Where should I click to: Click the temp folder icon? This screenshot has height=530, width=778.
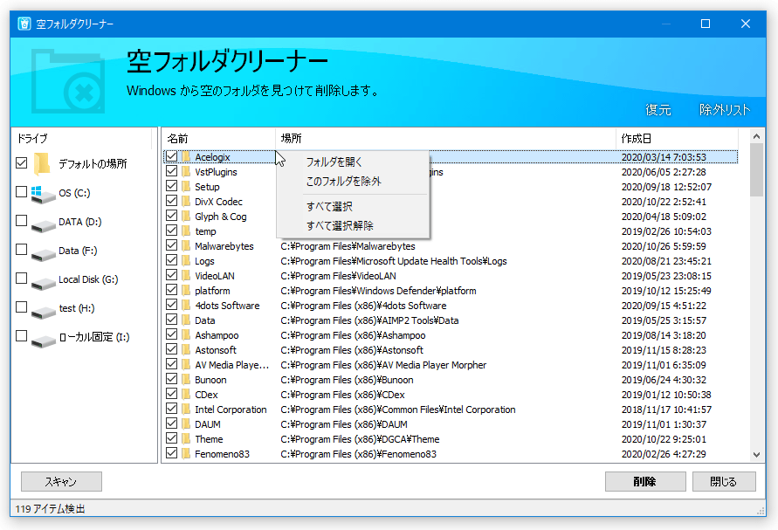186,231
